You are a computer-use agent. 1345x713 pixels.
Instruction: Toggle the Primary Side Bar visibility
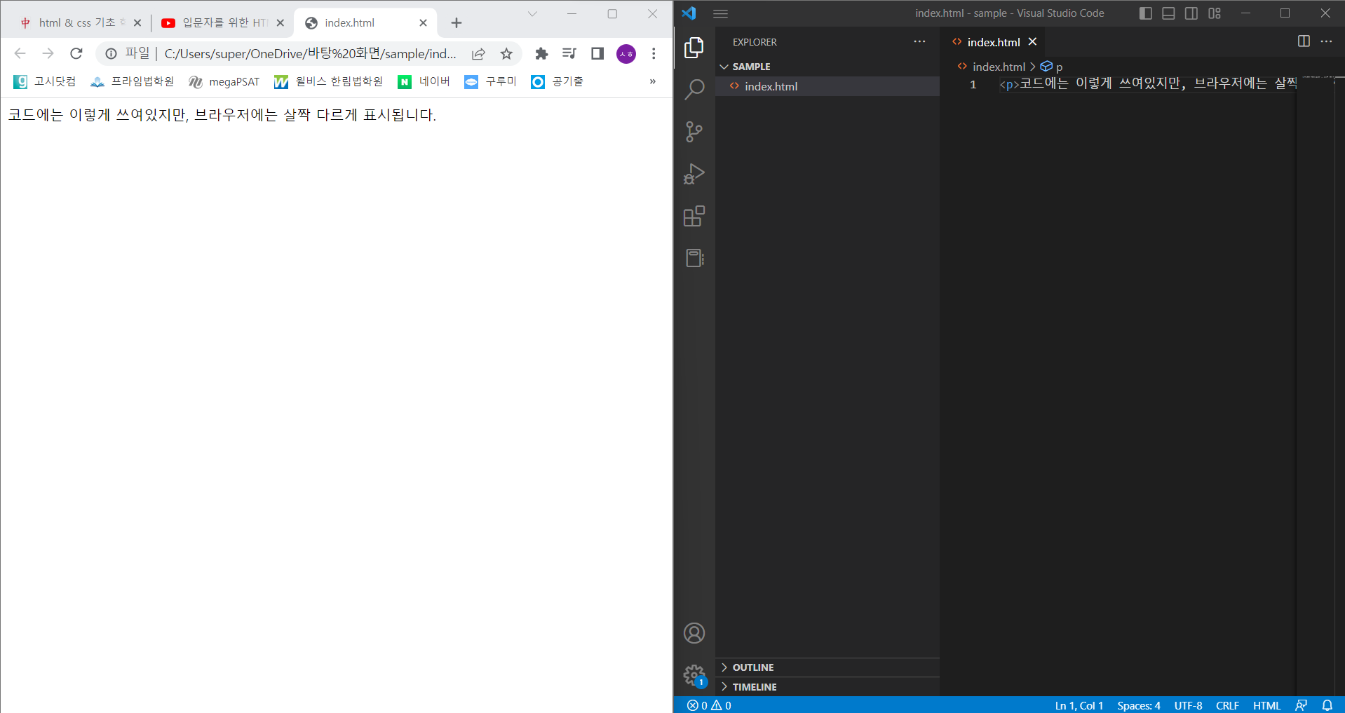click(x=1146, y=13)
